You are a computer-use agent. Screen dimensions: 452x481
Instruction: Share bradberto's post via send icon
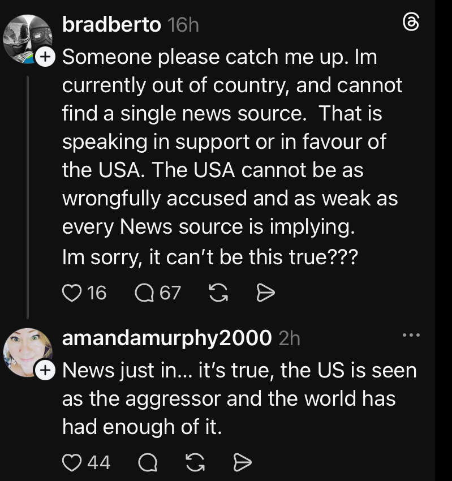265,293
